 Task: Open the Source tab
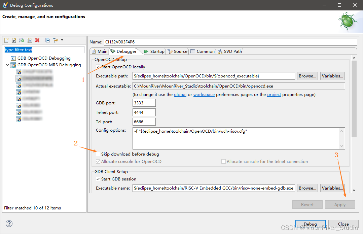[x=178, y=52]
